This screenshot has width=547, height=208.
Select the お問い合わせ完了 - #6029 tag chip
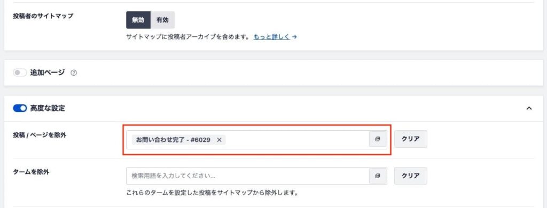(x=173, y=140)
